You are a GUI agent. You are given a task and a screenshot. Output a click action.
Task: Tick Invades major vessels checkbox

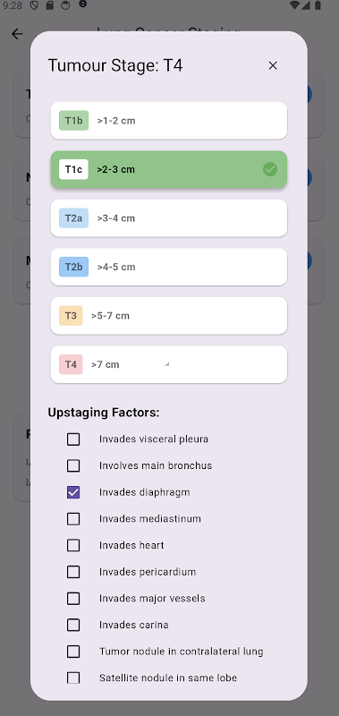(73, 598)
